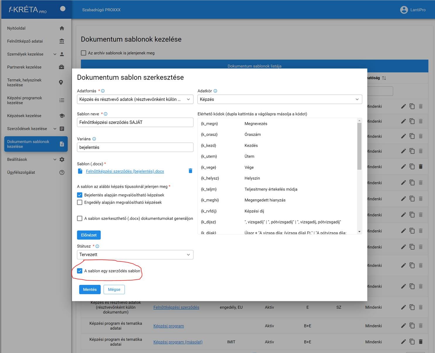Click the sort arrows icon in table header
The width and height of the screenshot is (435, 353).
(384, 78)
